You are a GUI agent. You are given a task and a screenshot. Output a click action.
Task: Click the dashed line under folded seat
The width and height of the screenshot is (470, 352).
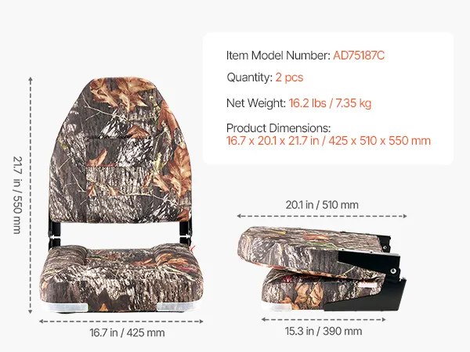[321, 318]
